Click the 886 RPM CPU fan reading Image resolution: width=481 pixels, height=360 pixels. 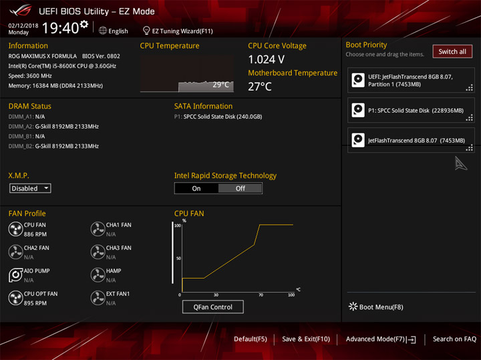tap(35, 234)
